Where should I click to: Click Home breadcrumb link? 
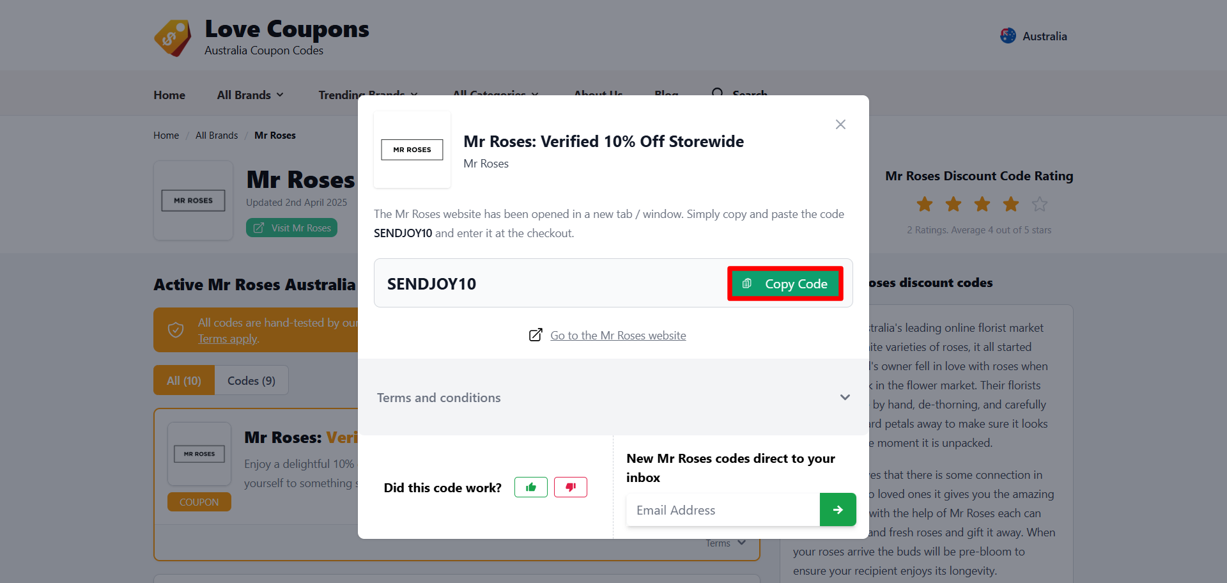[166, 136]
